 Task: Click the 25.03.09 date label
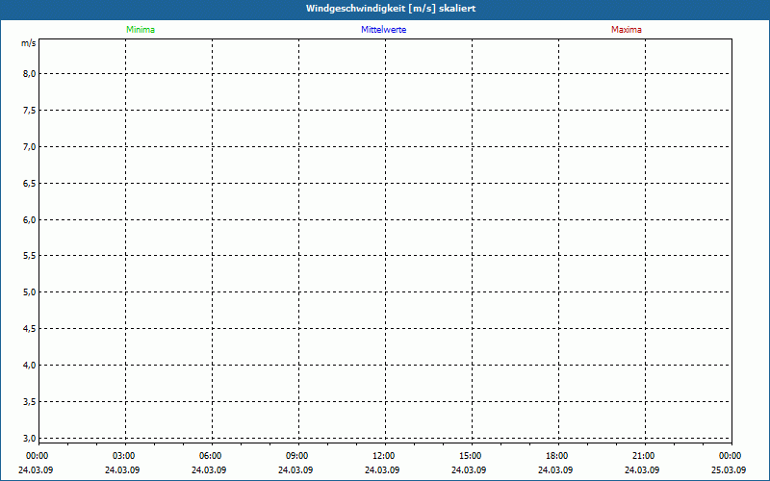tap(729, 470)
